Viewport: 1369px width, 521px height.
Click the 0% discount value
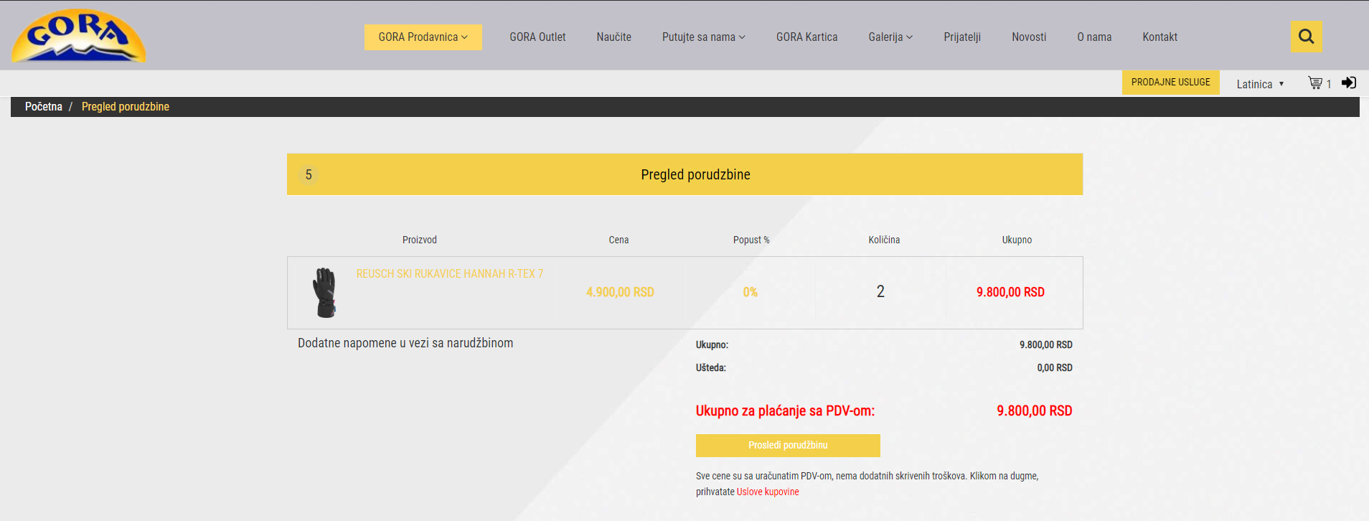click(750, 292)
